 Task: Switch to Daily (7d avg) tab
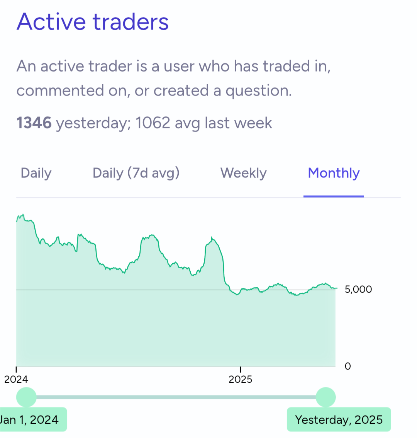136,173
